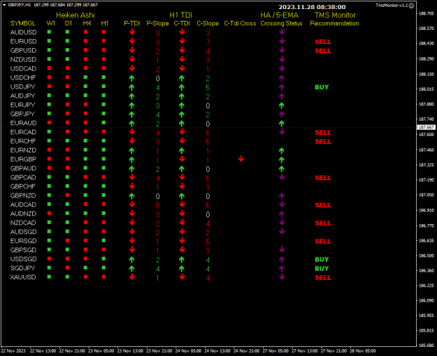Image resolution: width=437 pixels, height=356 pixels.
Task: Click the C-Slope column header
Action: 208,23
